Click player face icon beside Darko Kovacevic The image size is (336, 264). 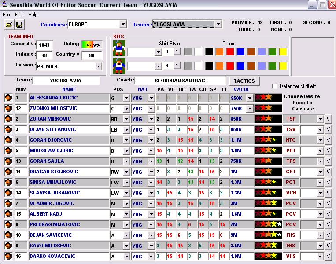[8, 256]
